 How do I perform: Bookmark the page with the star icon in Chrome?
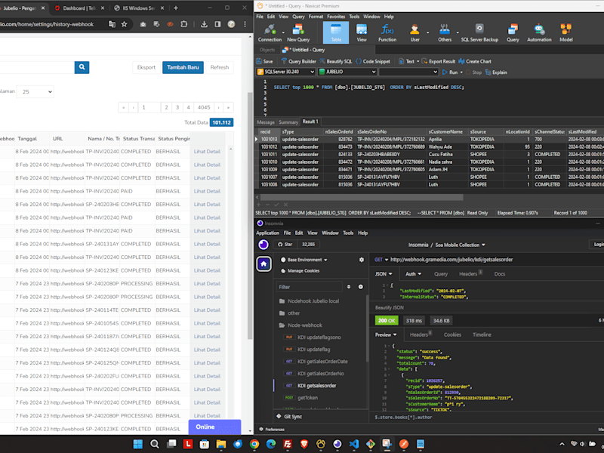point(124,24)
